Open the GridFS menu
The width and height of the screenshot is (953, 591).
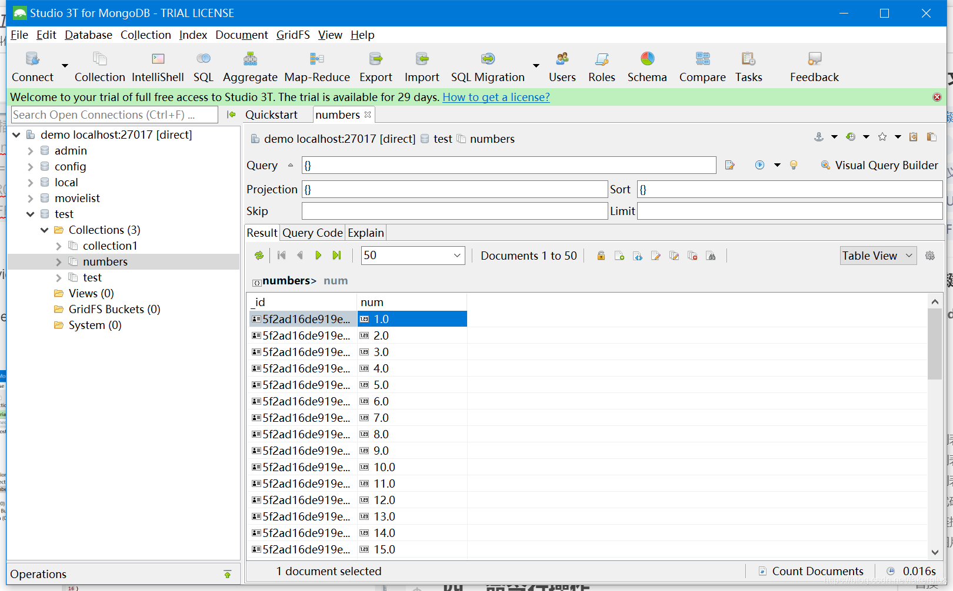tap(293, 35)
